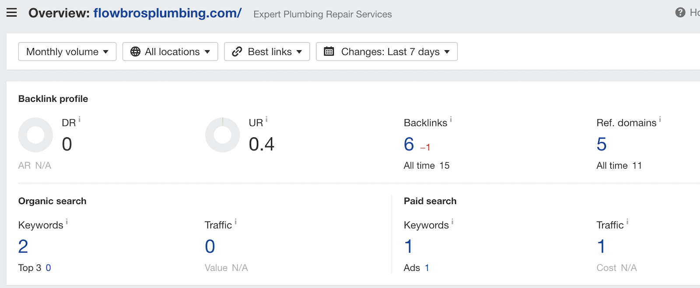Viewport: 700px width, 288px height.
Task: Click the Paid Keywords count 1
Action: point(409,246)
